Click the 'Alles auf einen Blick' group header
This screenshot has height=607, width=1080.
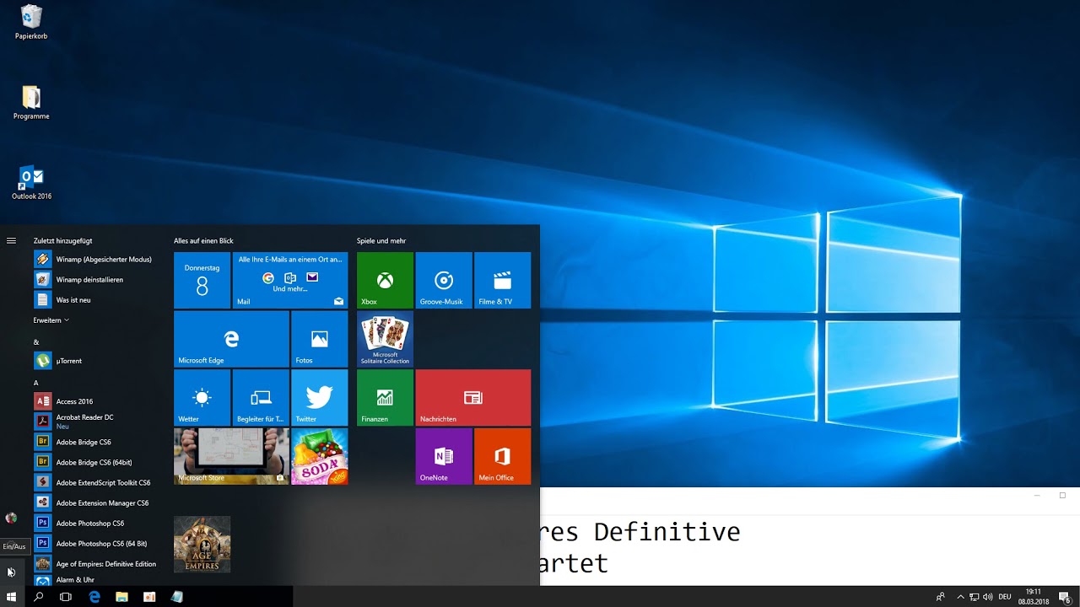point(203,240)
